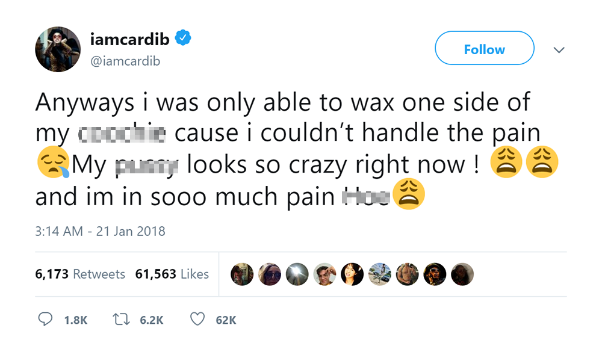The height and width of the screenshot is (337, 602).
Task: Click the 62K like count
Action: 226,320
